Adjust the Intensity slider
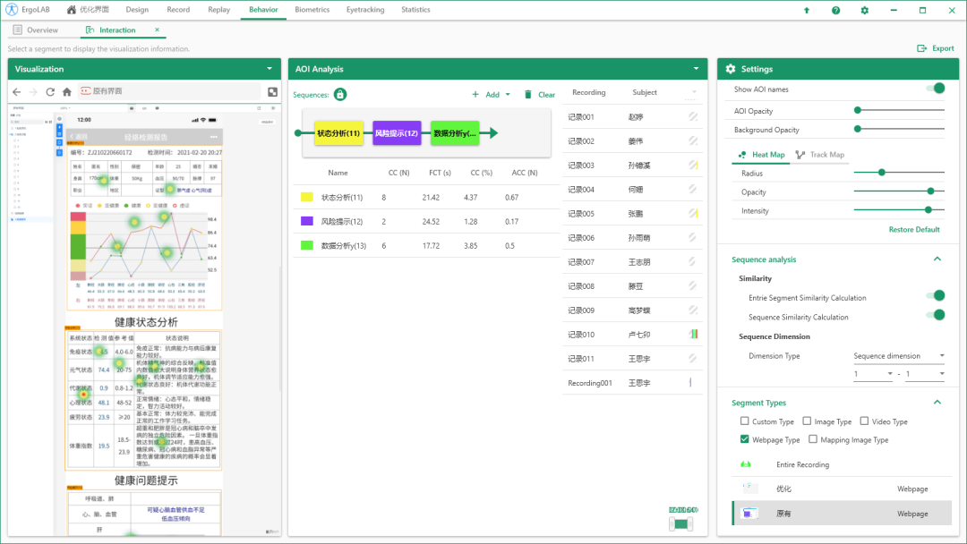Viewport: 967px width, 544px height. tap(900, 210)
